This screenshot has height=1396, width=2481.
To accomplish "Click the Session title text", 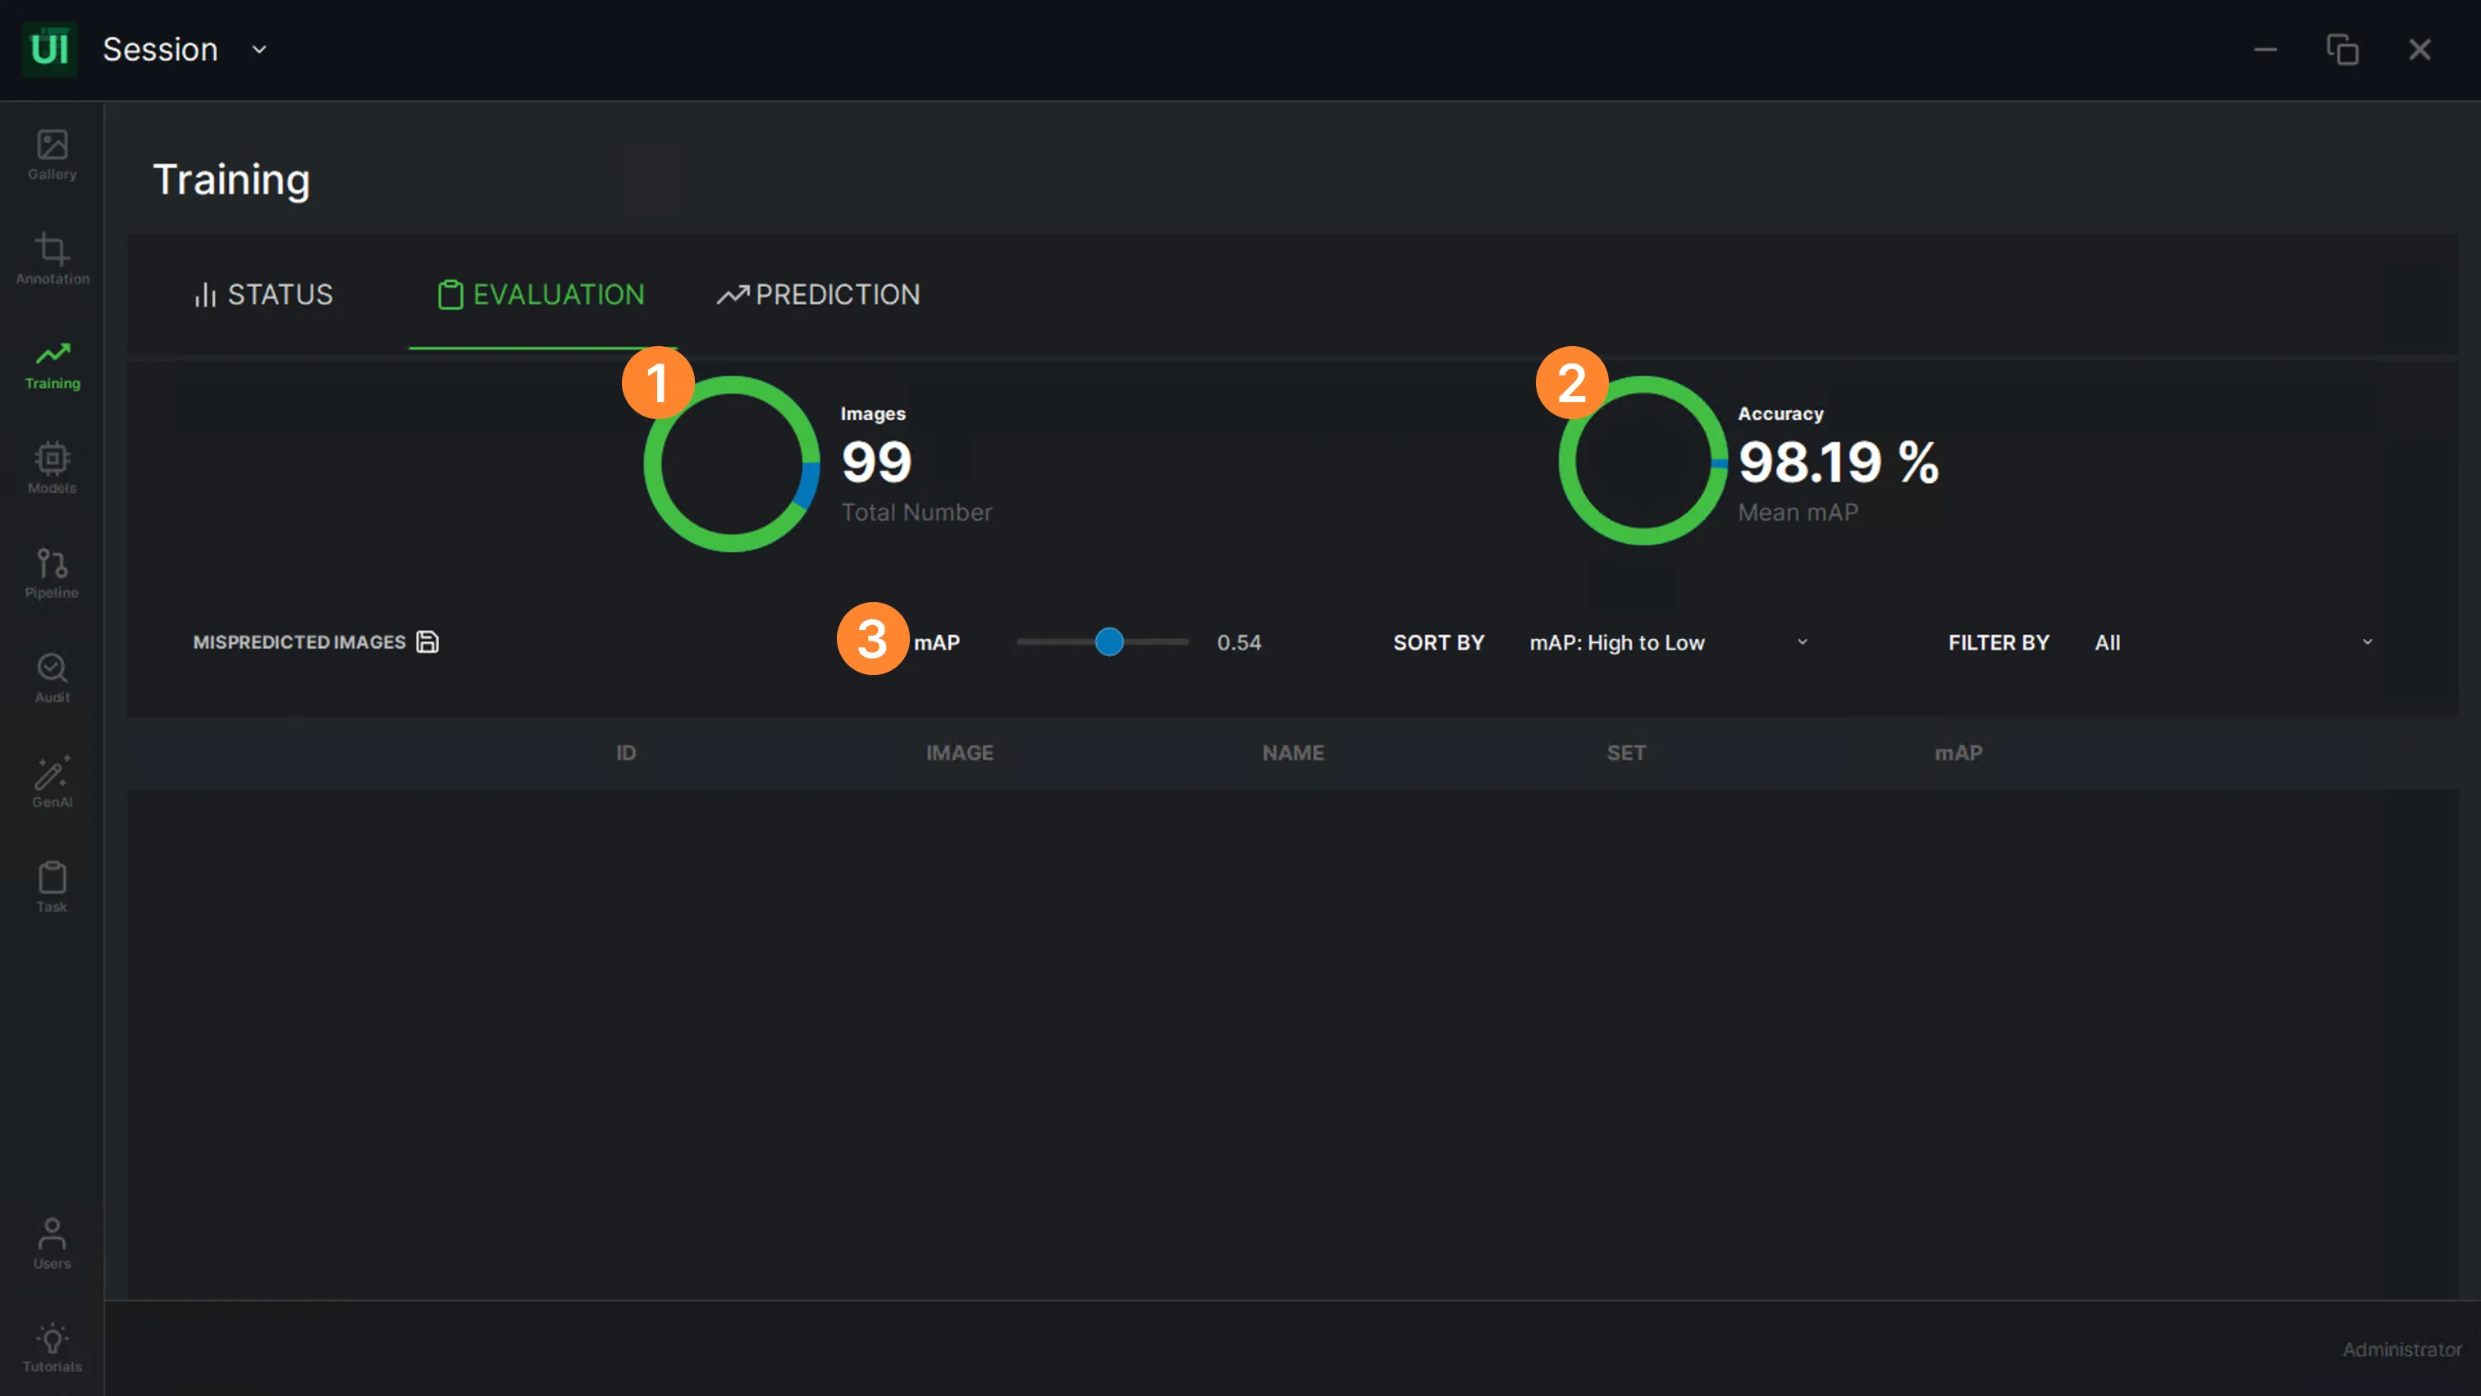I will pos(160,49).
